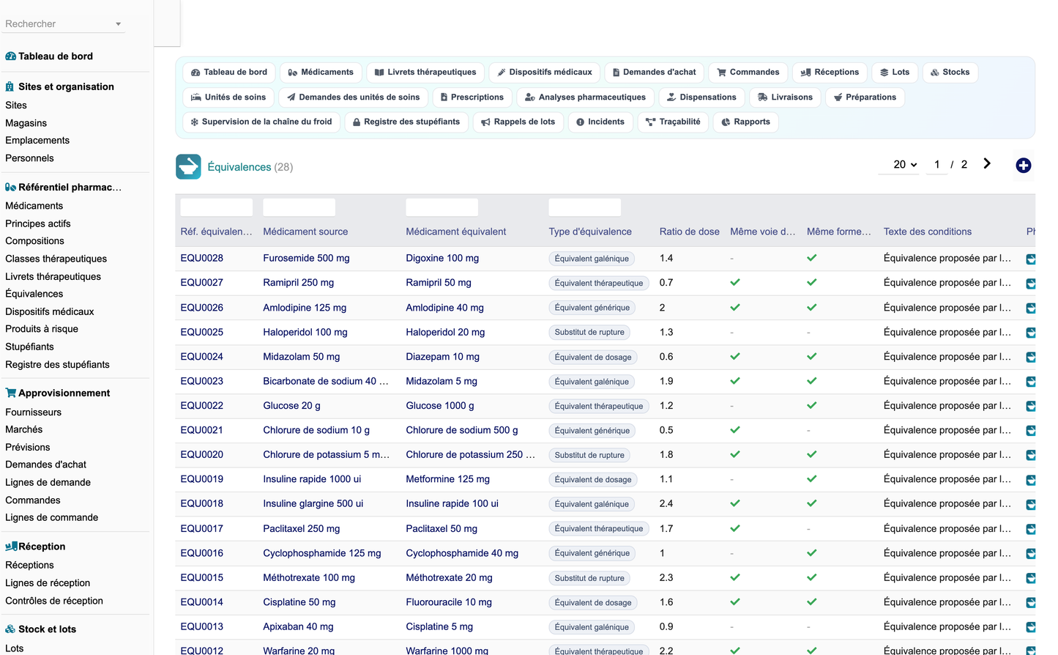Open row action icon for EQU0020
Viewport: 1058px width, 655px height.
click(1031, 455)
